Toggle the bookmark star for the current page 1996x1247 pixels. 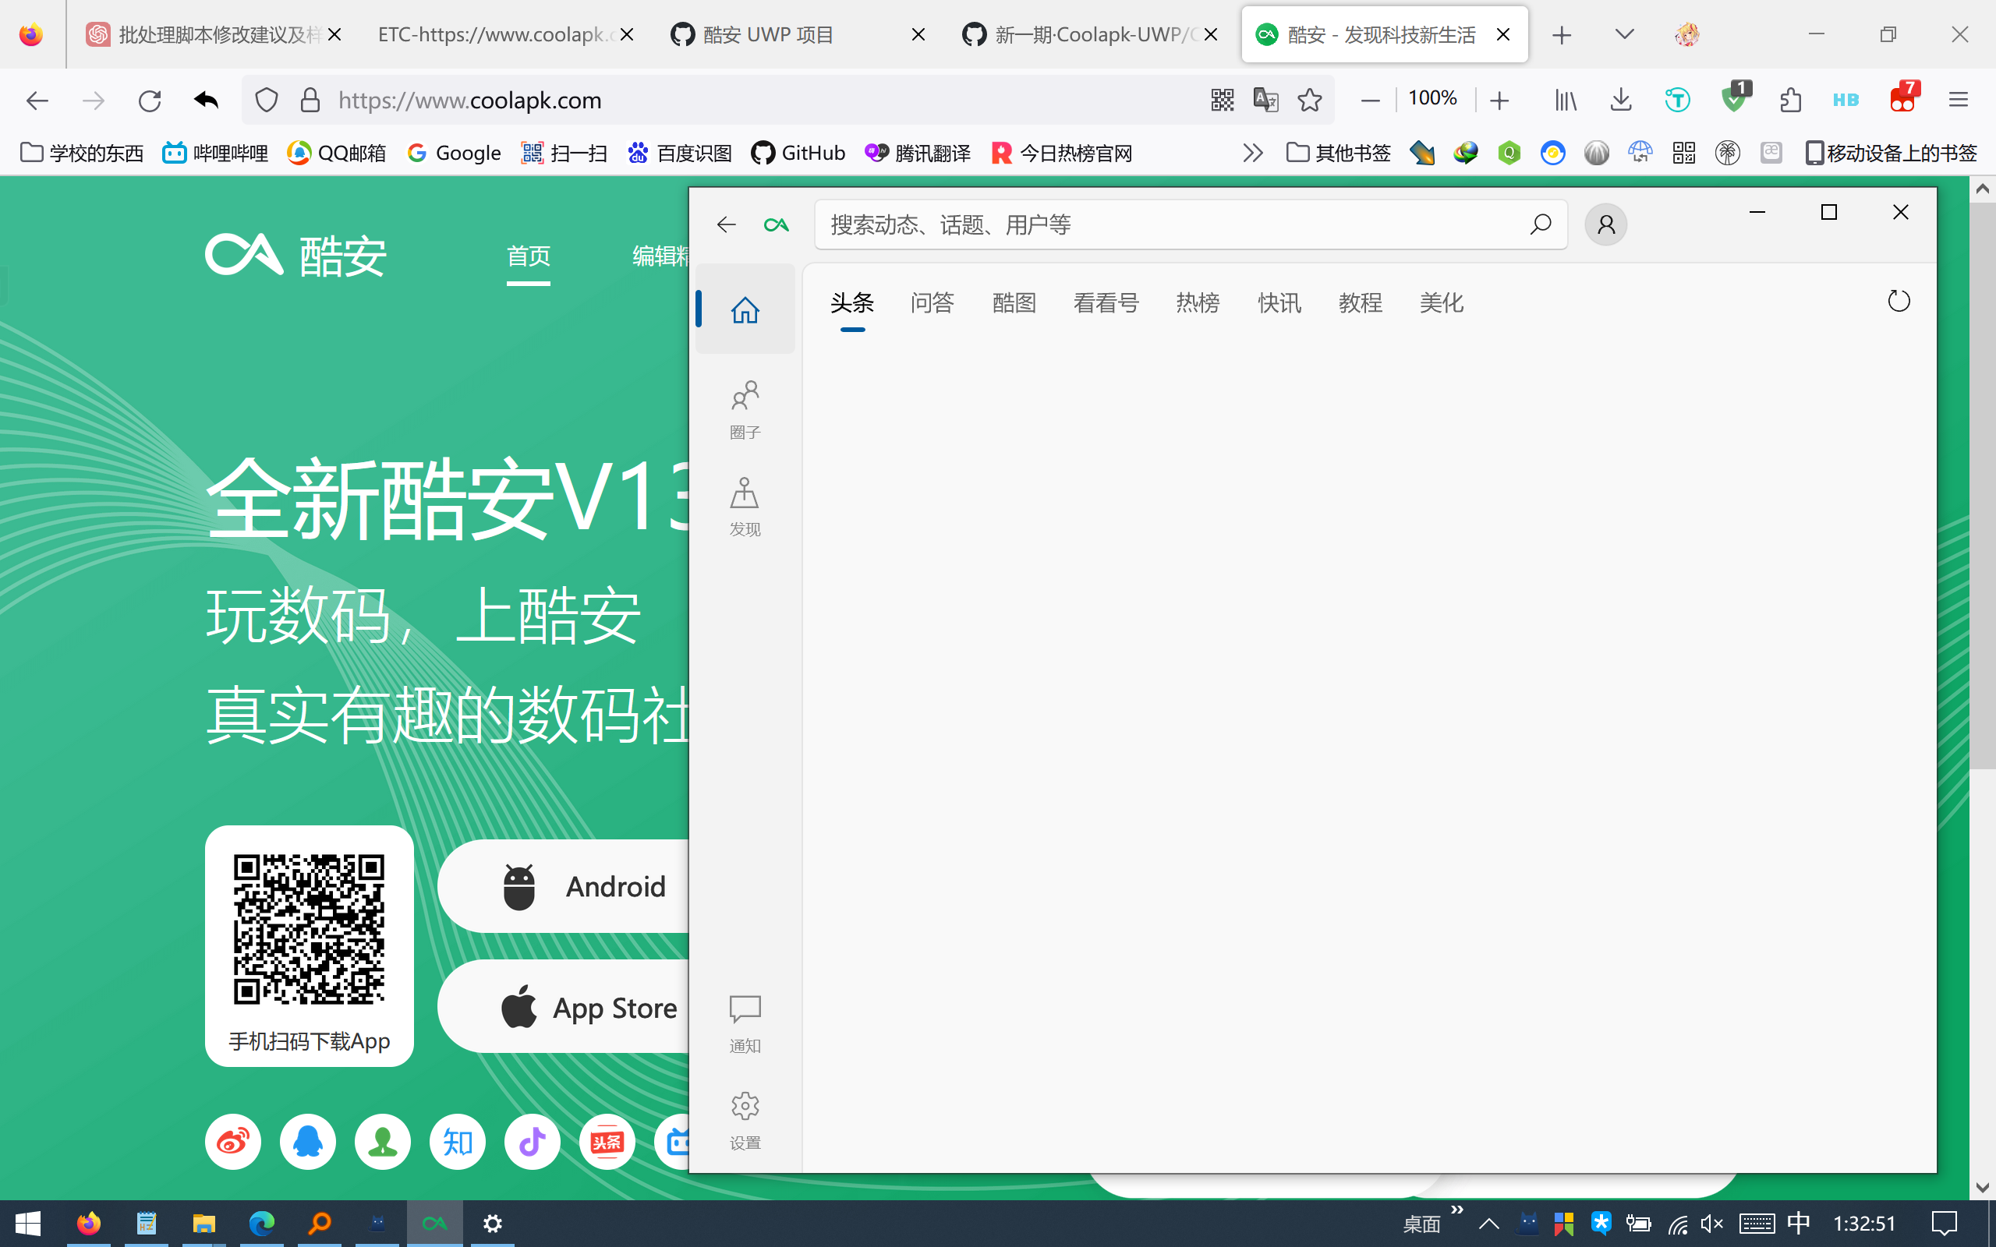click(1309, 100)
